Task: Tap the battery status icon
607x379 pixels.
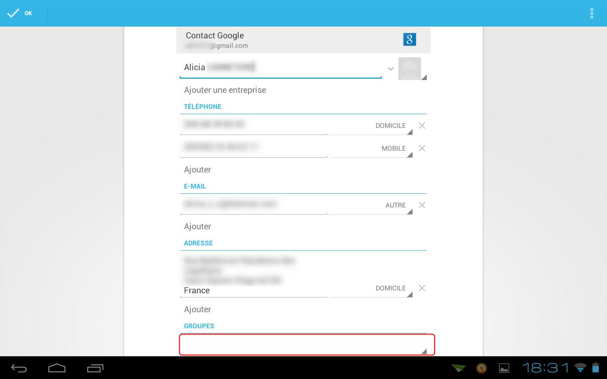Action: click(595, 368)
